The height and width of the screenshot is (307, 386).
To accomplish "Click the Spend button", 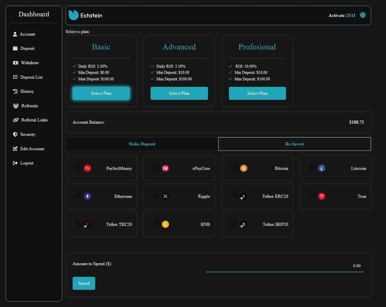I will point(84,283).
